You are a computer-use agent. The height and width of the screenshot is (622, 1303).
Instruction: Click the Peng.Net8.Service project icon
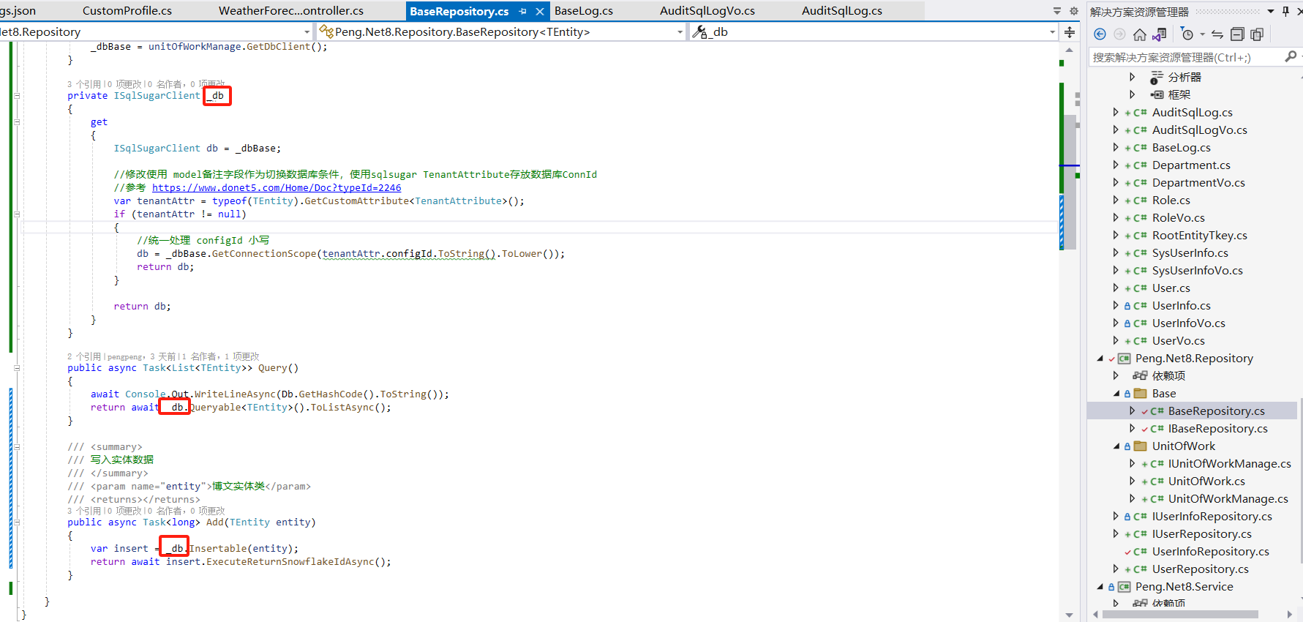point(1124,587)
